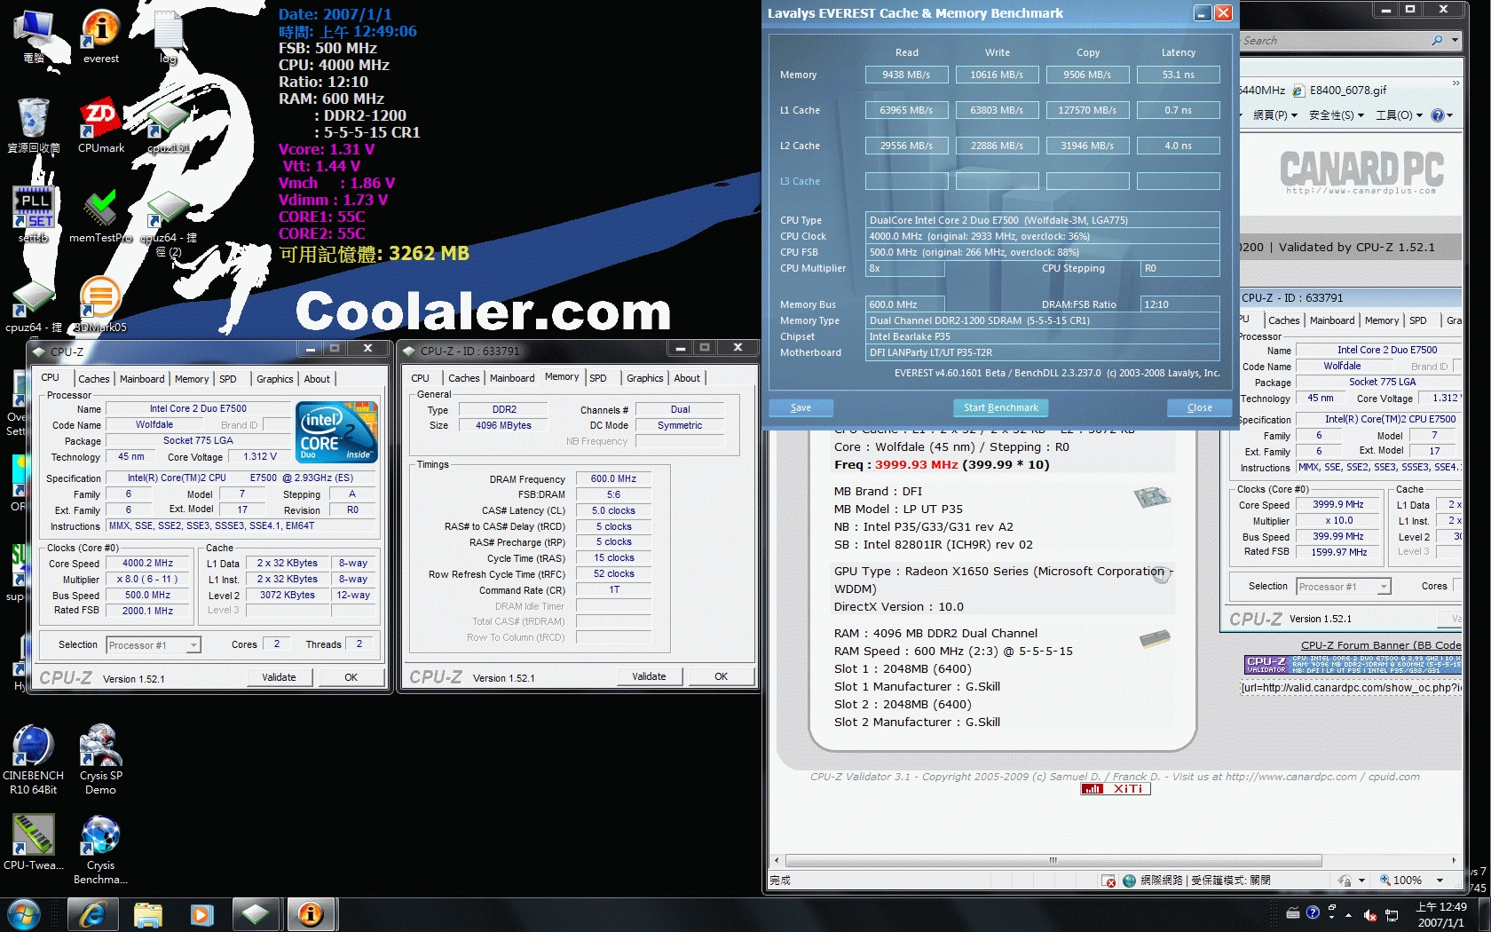Screen dimensions: 1491x932
Task: Click OK in the left CPU-Z window
Action: (351, 677)
